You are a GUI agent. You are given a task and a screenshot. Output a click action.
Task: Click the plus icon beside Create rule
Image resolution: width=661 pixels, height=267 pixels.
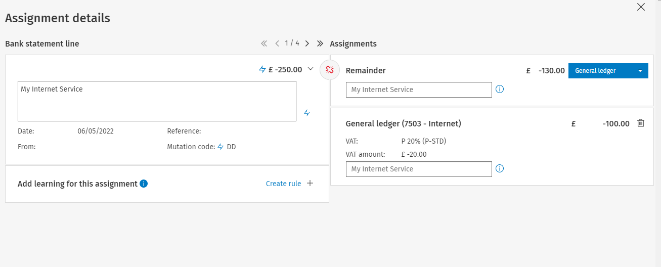310,184
